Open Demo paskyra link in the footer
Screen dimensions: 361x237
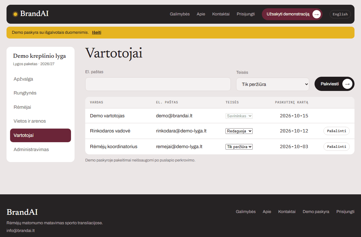[316, 212]
